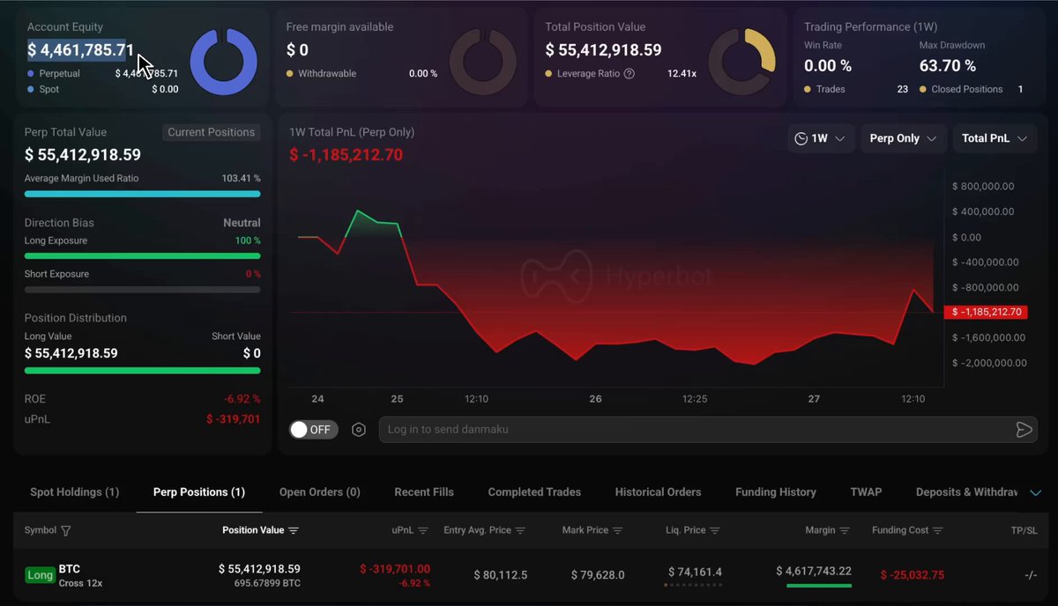Switch to the Funding History tab

pos(776,492)
